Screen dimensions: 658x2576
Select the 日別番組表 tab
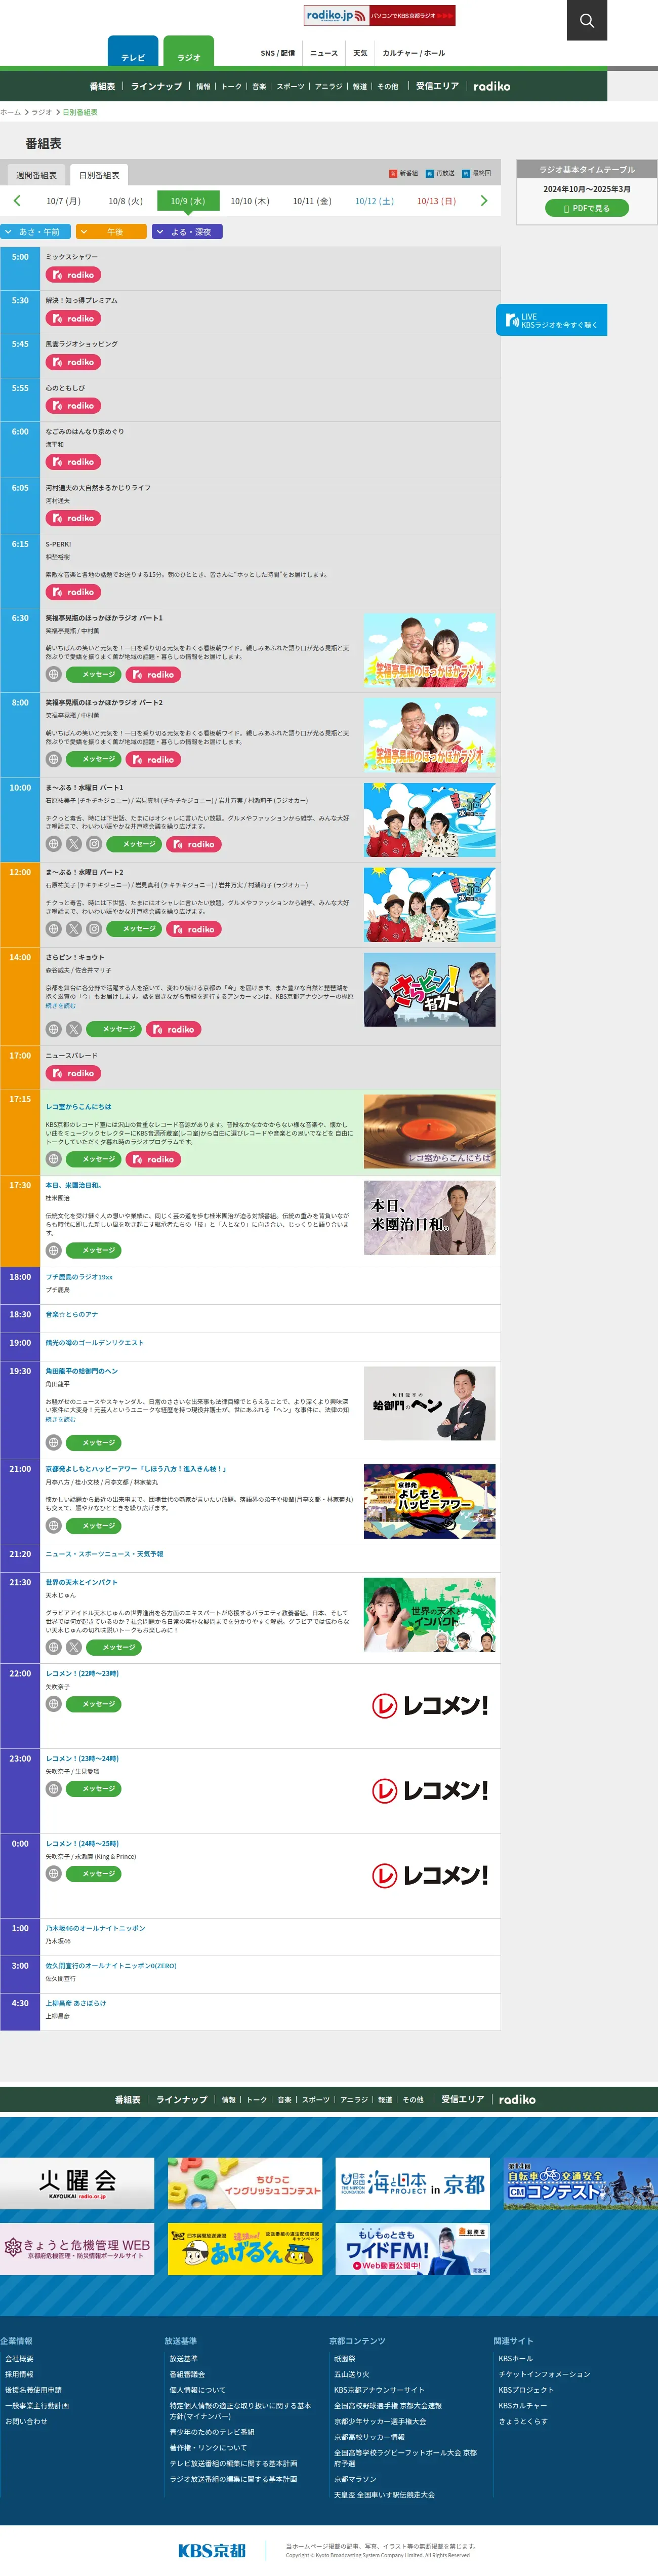(x=99, y=175)
